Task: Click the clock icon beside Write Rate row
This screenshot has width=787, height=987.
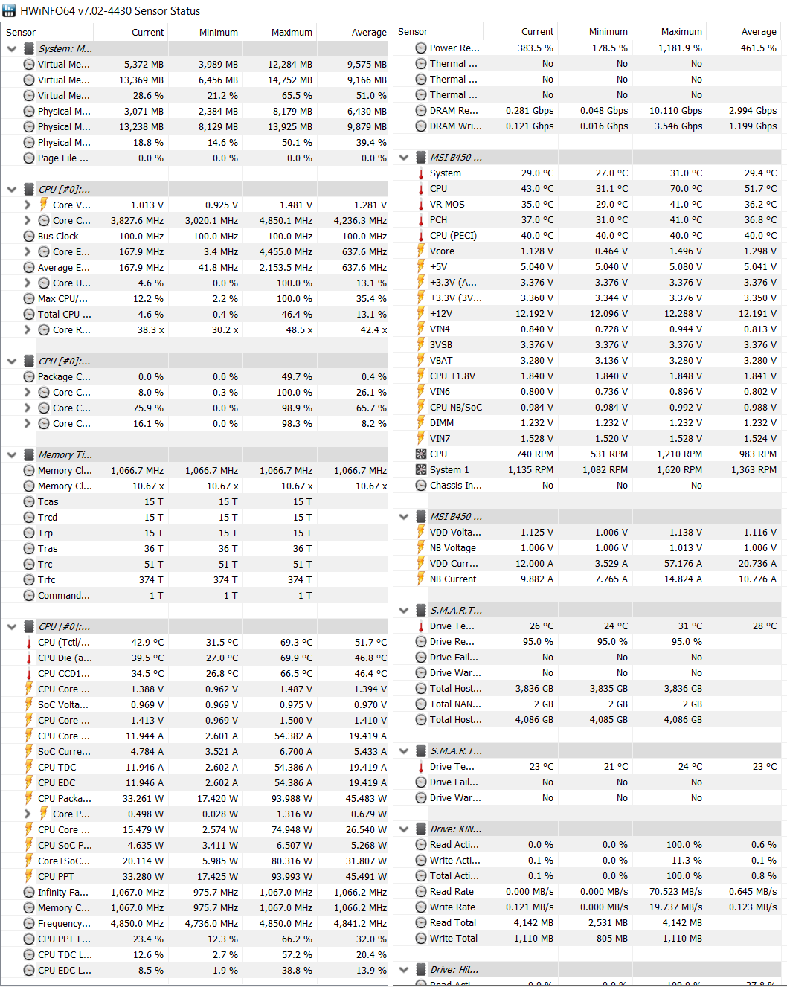Action: tap(421, 907)
